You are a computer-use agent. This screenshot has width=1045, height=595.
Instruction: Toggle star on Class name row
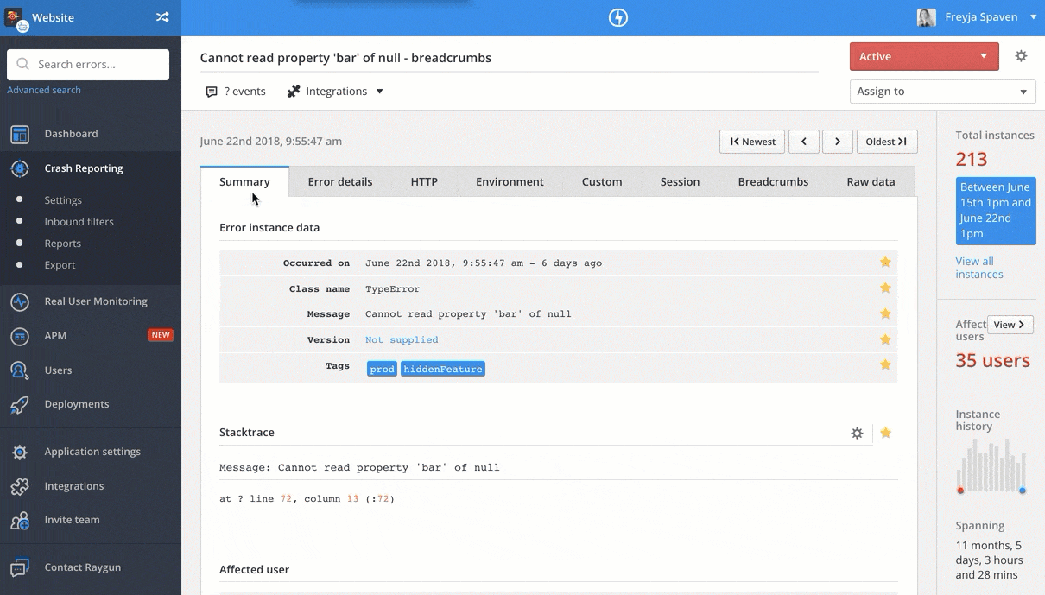pos(885,288)
